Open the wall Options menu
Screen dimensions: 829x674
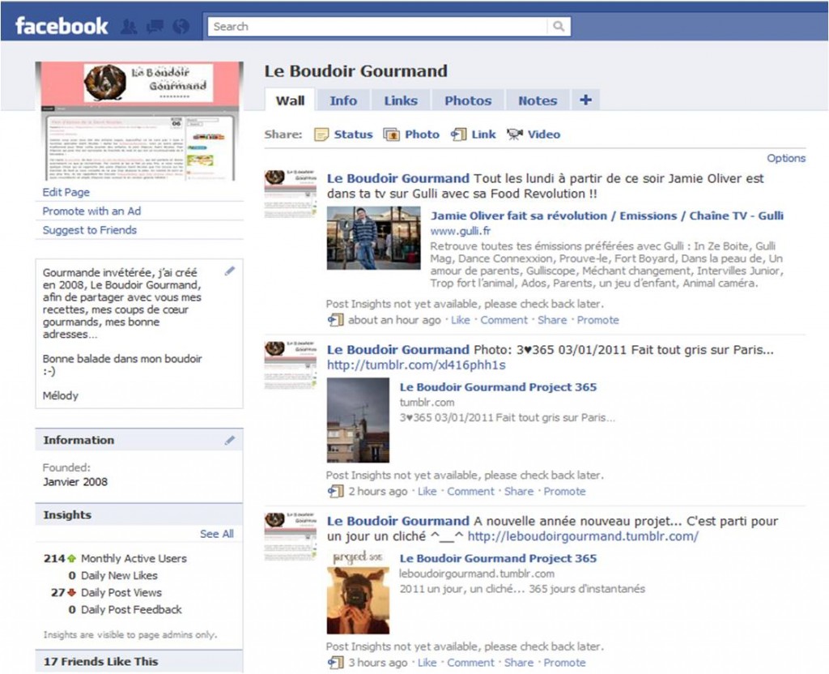click(786, 158)
